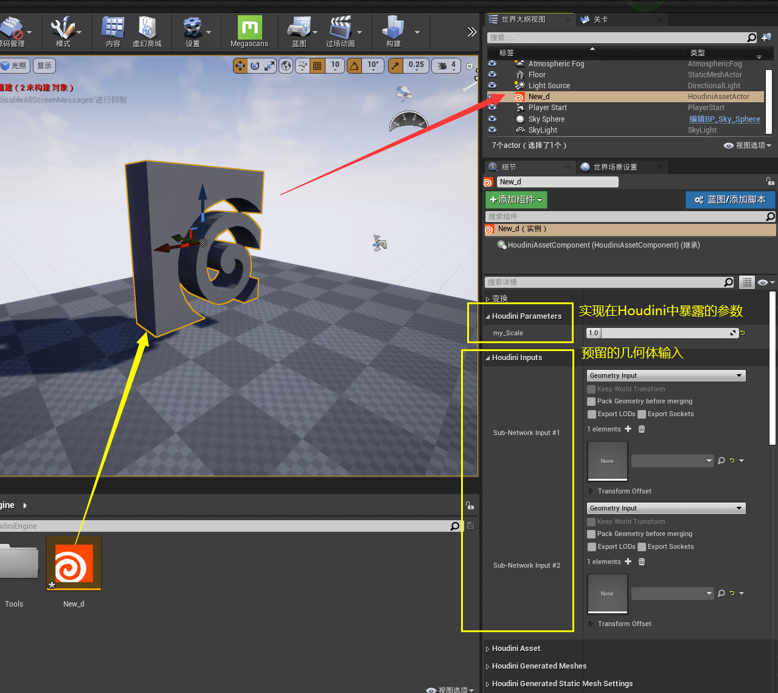The image size is (778, 693).
Task: Maximize the viewport with restore icon
Action: (x=470, y=66)
